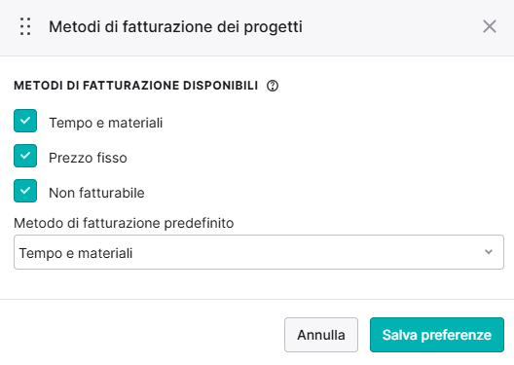This screenshot has width=514, height=365.
Task: Save with the Salva preferenze button
Action: [437, 335]
